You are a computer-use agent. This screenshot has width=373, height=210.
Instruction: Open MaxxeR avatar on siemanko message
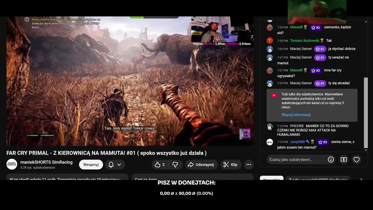[270, 28]
